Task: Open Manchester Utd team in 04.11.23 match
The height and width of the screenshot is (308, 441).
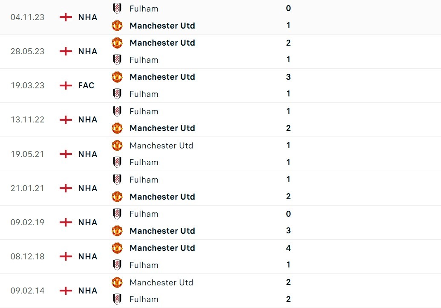Action: point(162,26)
